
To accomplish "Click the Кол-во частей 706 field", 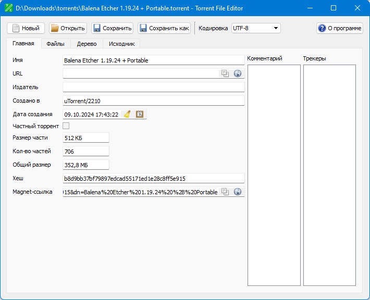I will pos(86,152).
